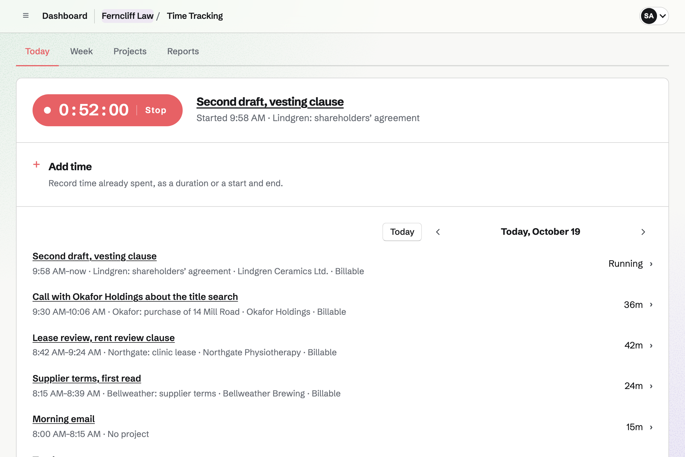Screen dimensions: 685x457
Task: Open the Projects tab
Action: (130, 51)
